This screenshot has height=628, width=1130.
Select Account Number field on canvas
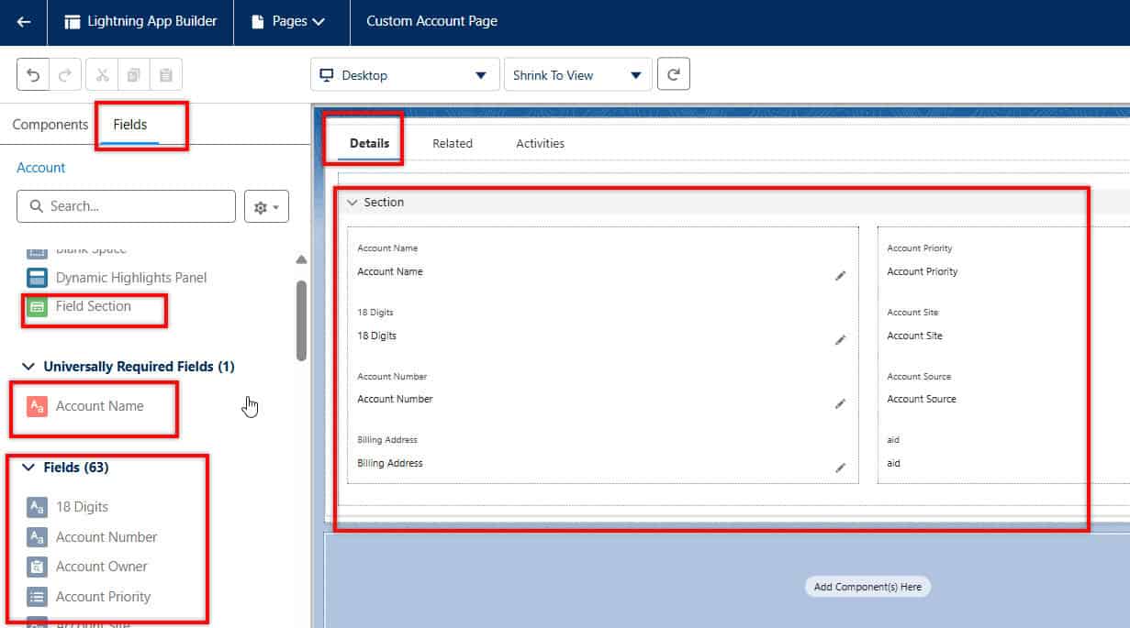603,388
